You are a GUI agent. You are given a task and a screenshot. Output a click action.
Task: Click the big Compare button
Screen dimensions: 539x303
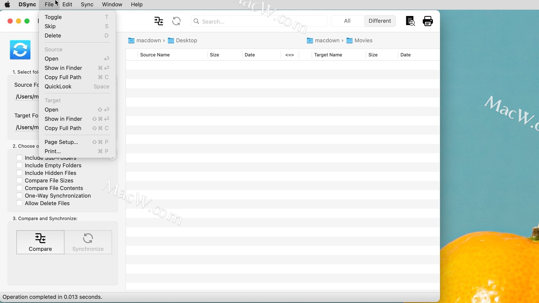click(x=40, y=242)
